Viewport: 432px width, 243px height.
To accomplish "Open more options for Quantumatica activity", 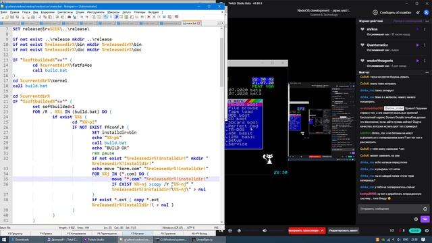I will point(425,45).
